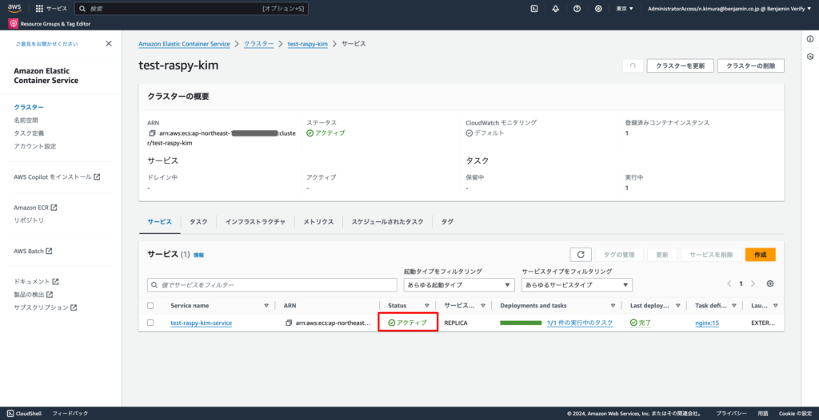
Task: Open the 1/1 件の実行中のタスク link
Action: [x=580, y=323]
